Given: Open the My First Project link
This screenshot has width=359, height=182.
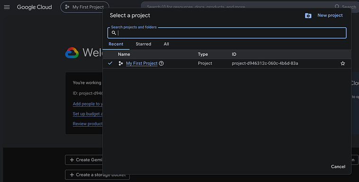Looking at the screenshot, I should [x=142, y=63].
